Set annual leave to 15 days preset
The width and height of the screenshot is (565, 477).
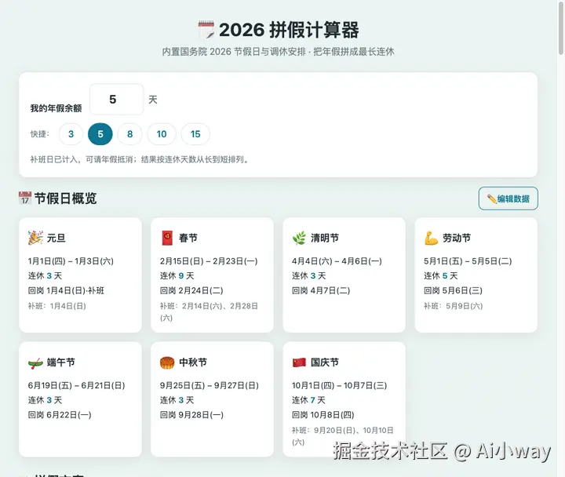195,134
